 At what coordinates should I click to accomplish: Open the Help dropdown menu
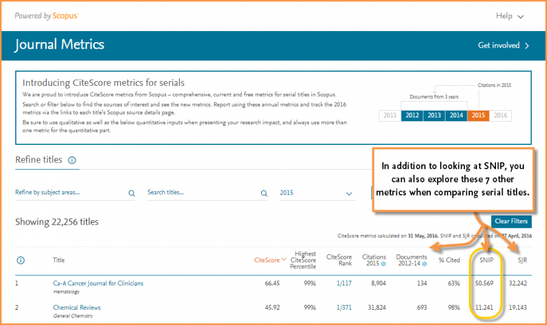(x=510, y=16)
